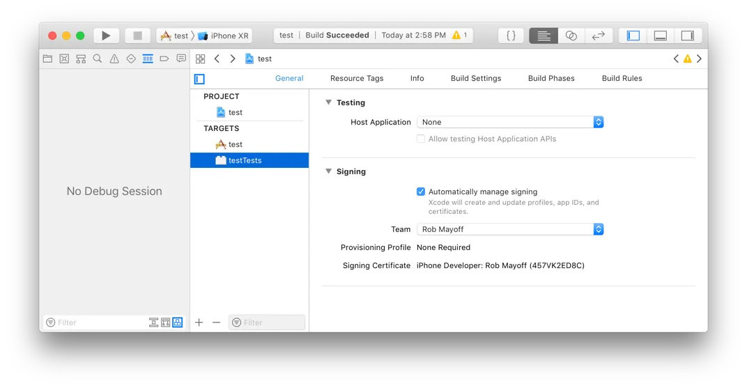Image resolution: width=747 pixels, height=388 pixels.
Task: Open the Team dropdown showing Rob Mayoff
Action: point(510,229)
